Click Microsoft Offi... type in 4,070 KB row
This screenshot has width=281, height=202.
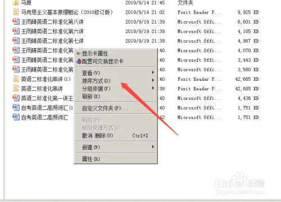click(x=199, y=50)
